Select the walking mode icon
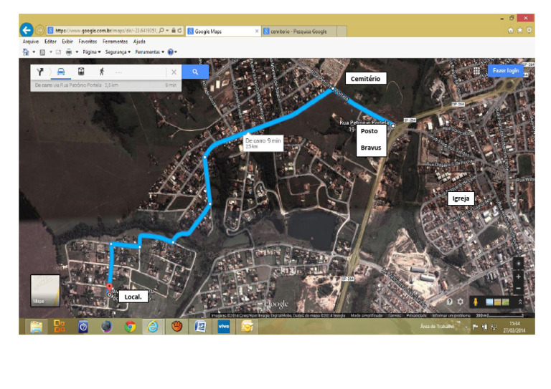 (102, 72)
